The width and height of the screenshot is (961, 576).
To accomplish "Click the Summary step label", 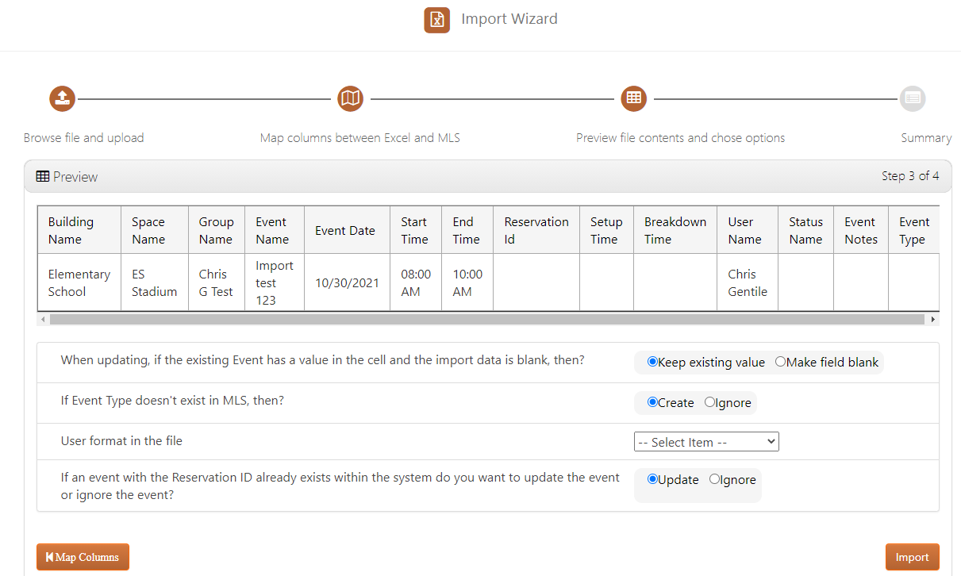I will (x=926, y=138).
